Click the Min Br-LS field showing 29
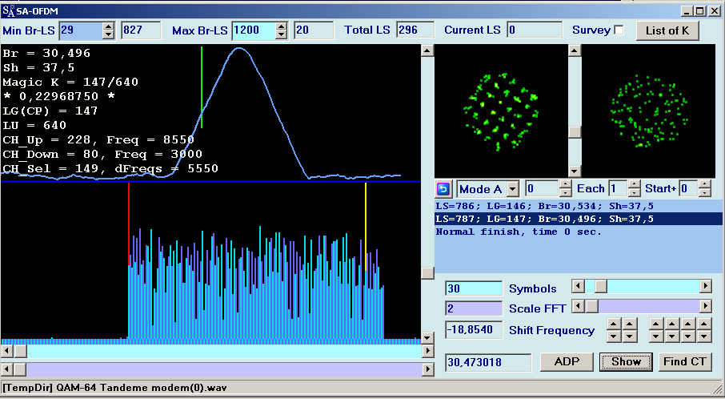This screenshot has height=399, width=725. tap(82, 30)
